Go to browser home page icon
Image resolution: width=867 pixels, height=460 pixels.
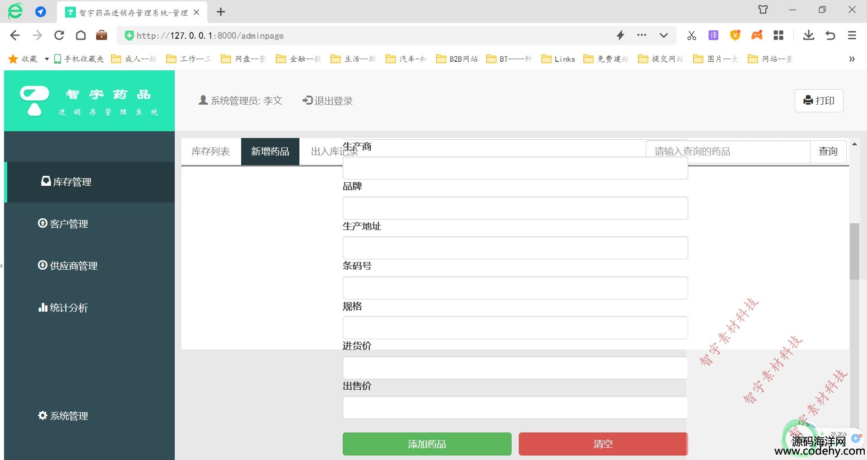pyautogui.click(x=81, y=35)
